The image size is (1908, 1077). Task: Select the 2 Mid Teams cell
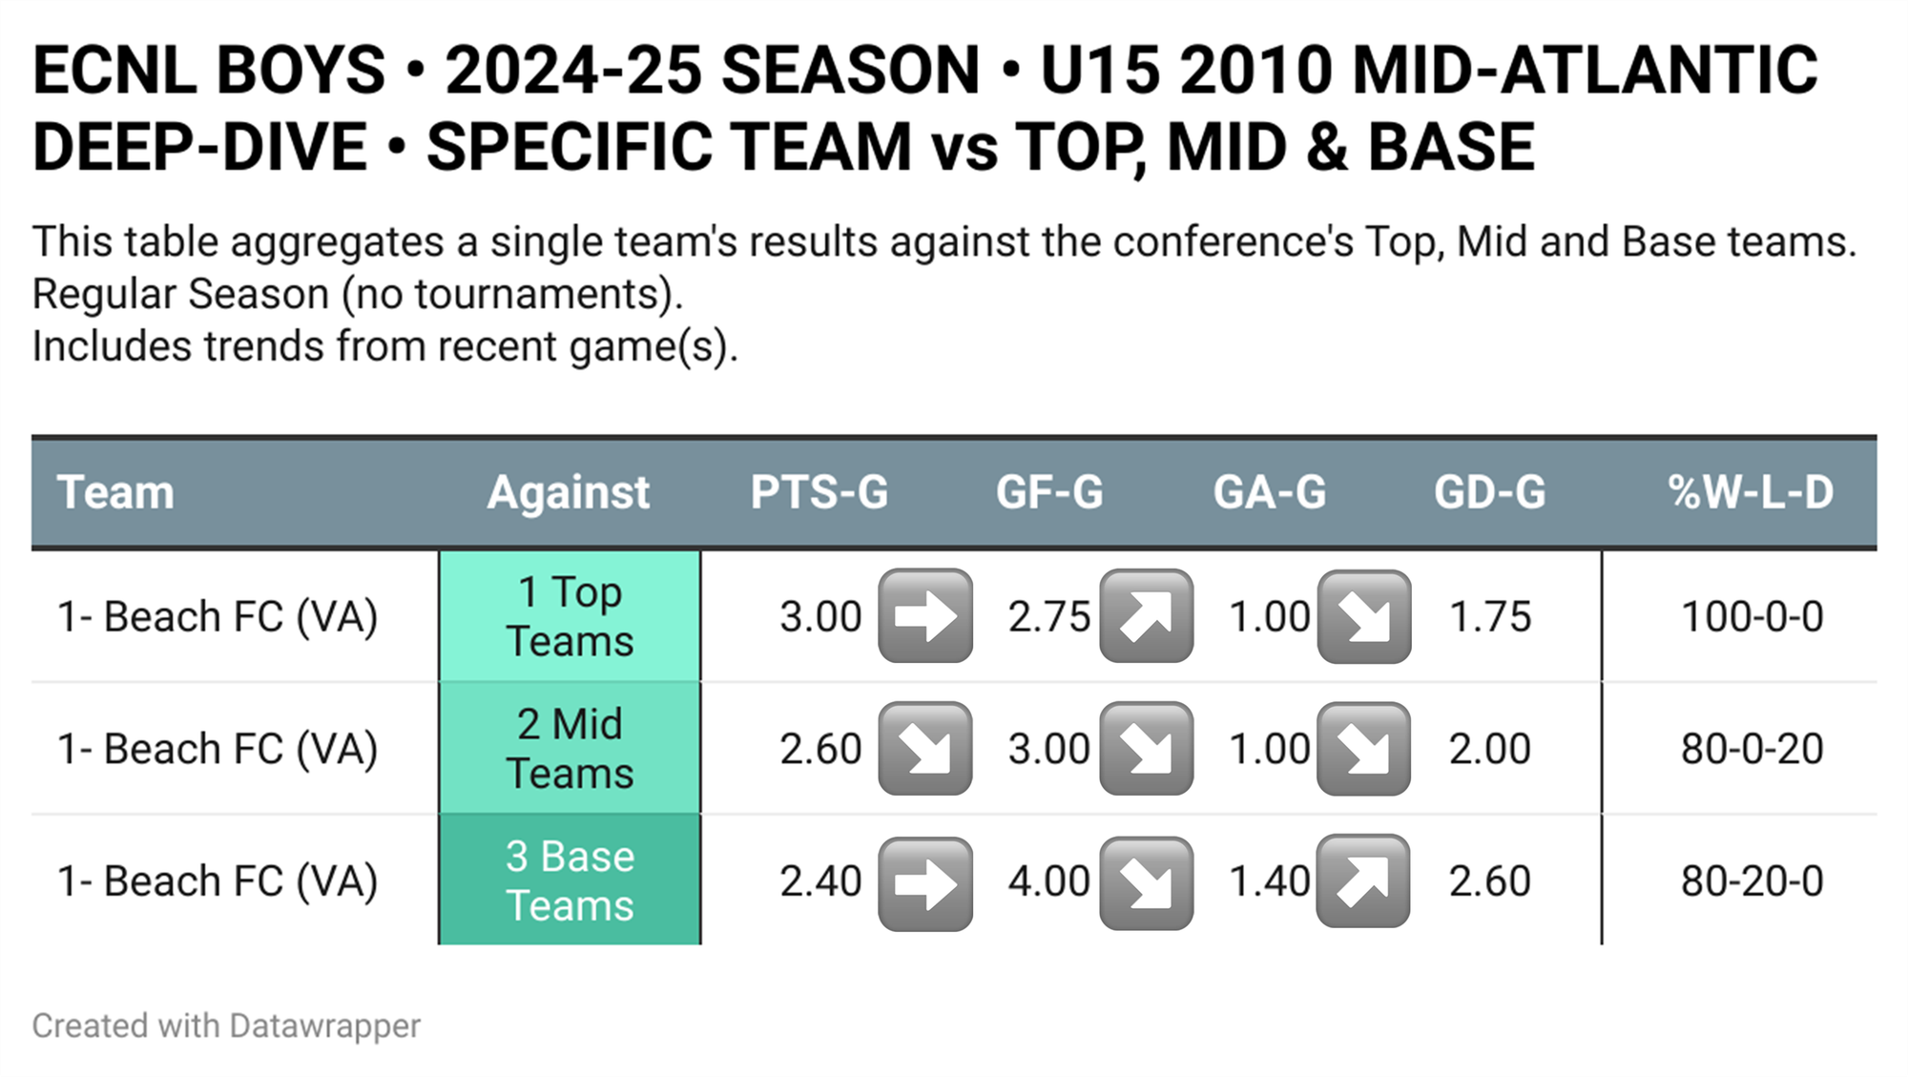click(570, 749)
